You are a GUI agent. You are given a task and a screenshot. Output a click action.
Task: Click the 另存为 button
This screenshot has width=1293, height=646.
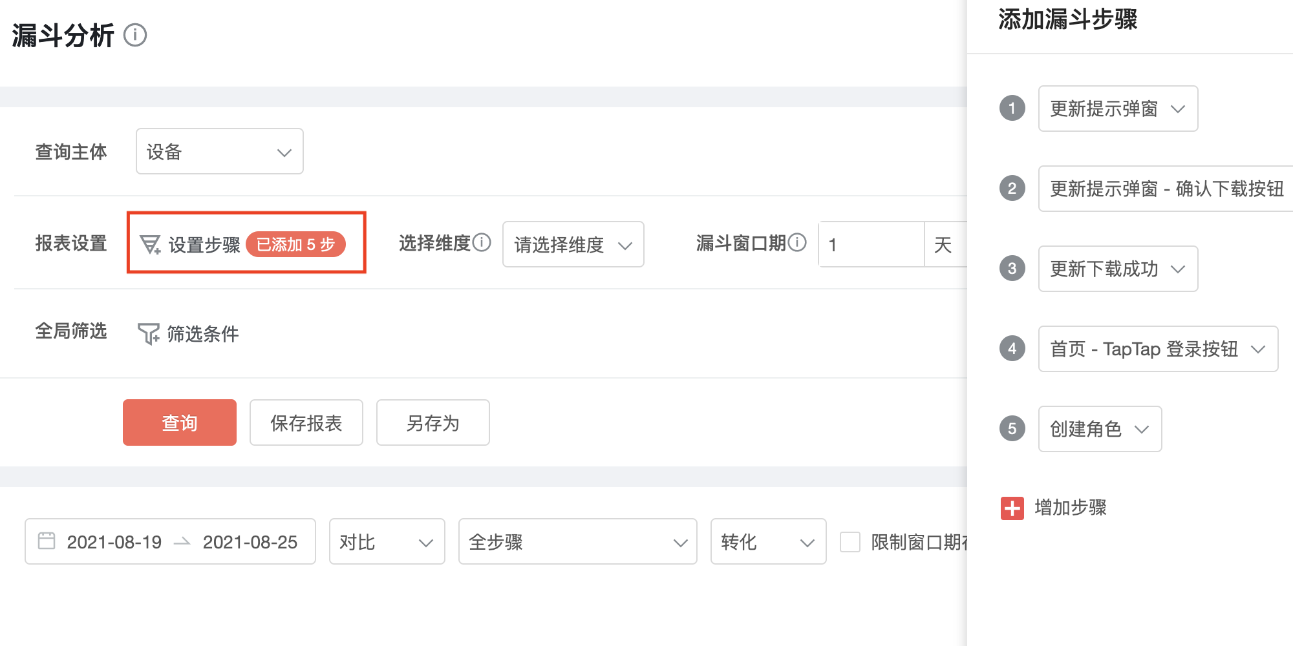[x=433, y=422]
